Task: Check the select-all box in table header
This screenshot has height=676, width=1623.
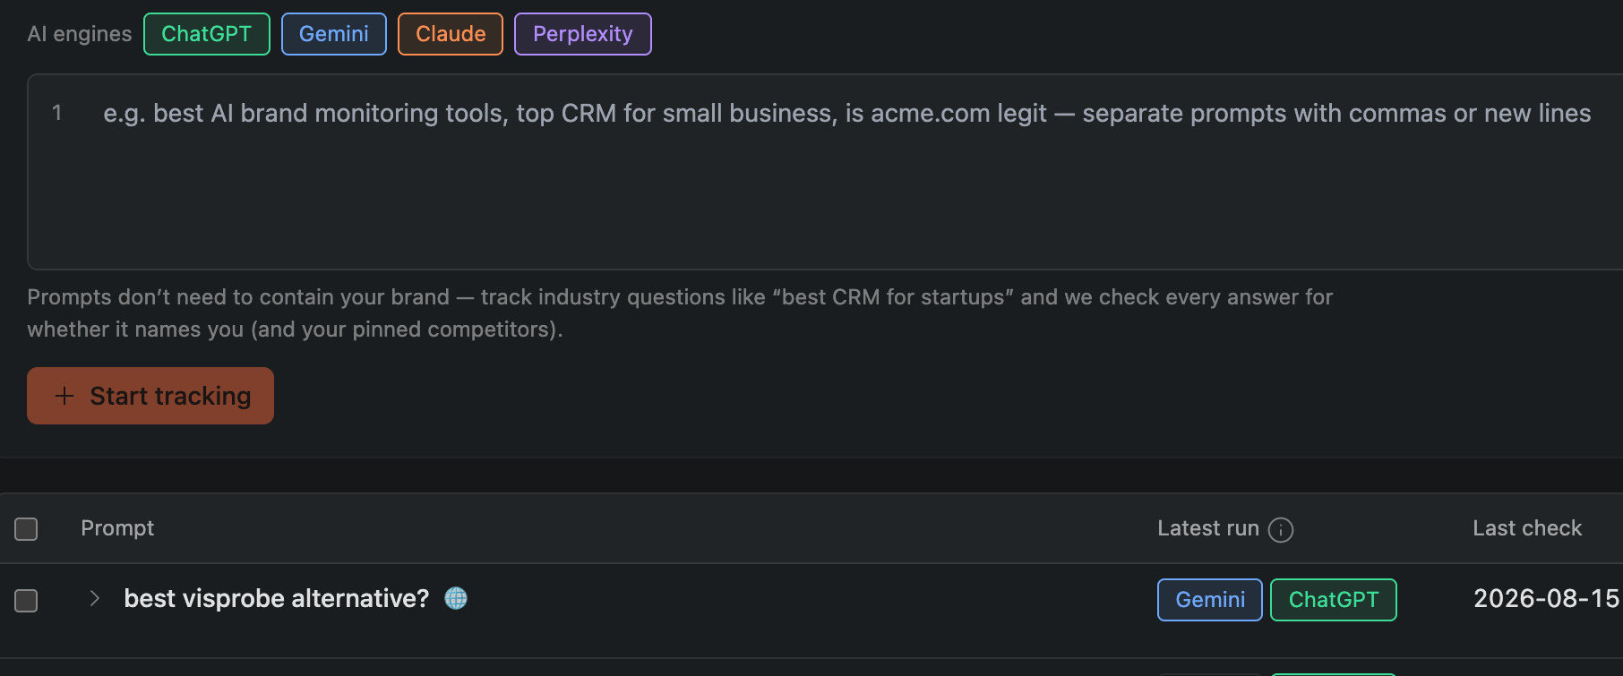Action: click(x=27, y=529)
